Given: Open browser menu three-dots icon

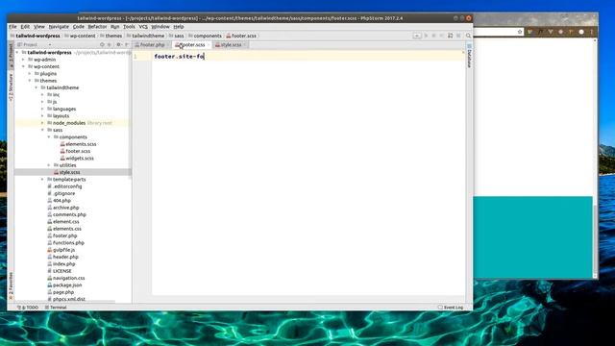Looking at the screenshot, I should pos(592,32).
